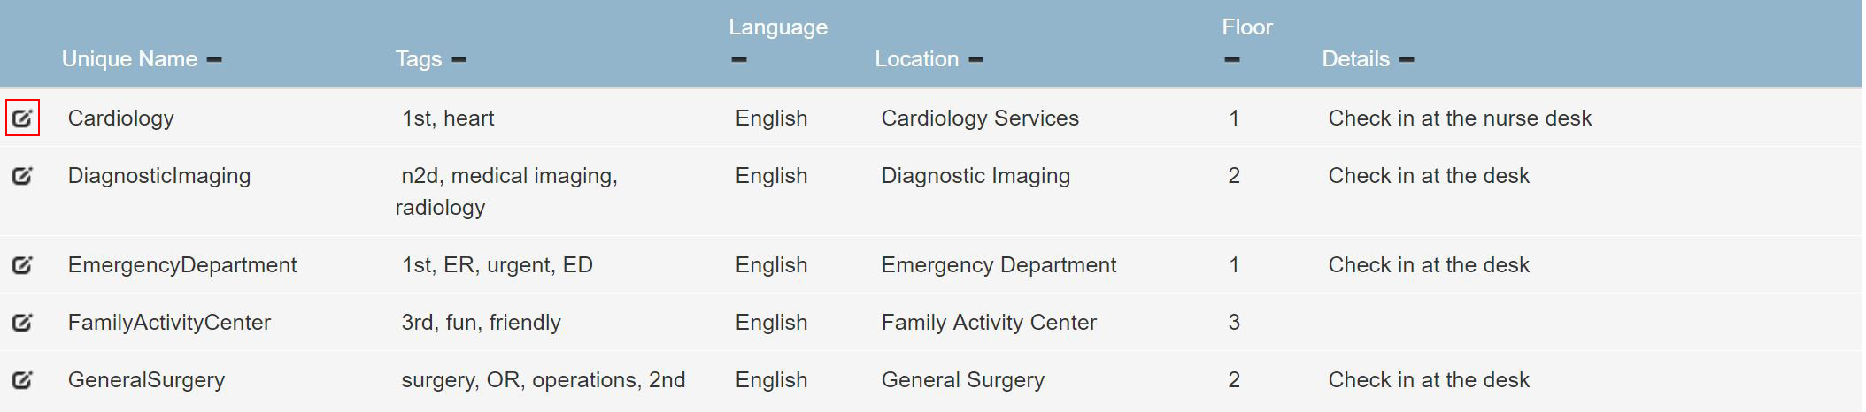Click the Details column header text
The image size is (1866, 412).
(1356, 59)
